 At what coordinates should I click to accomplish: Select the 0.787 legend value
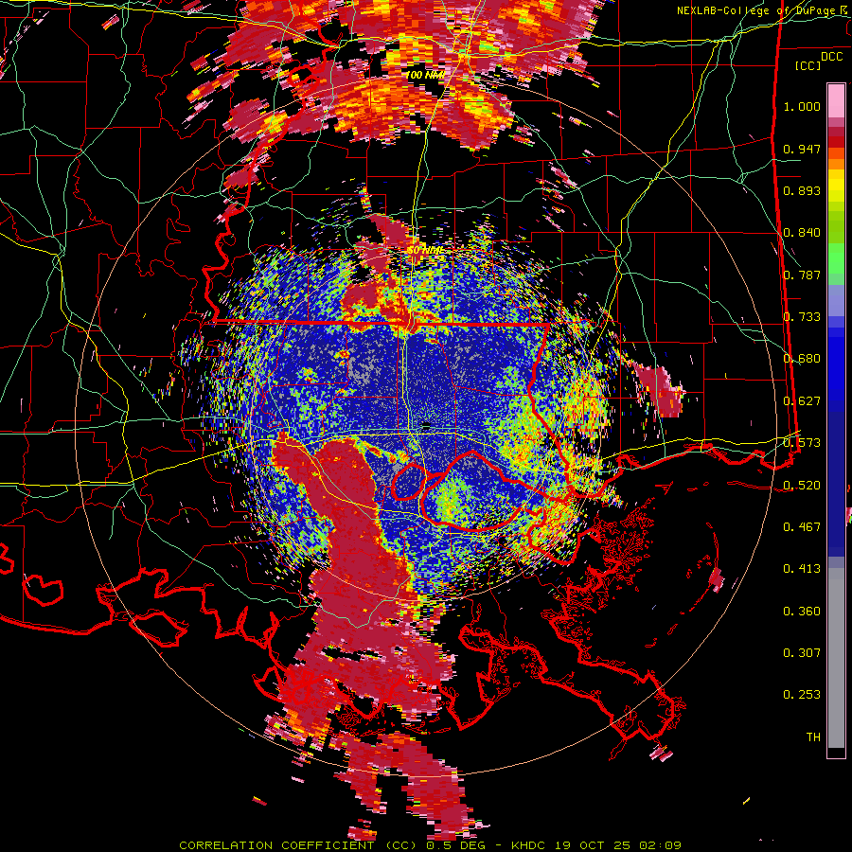coord(802,275)
